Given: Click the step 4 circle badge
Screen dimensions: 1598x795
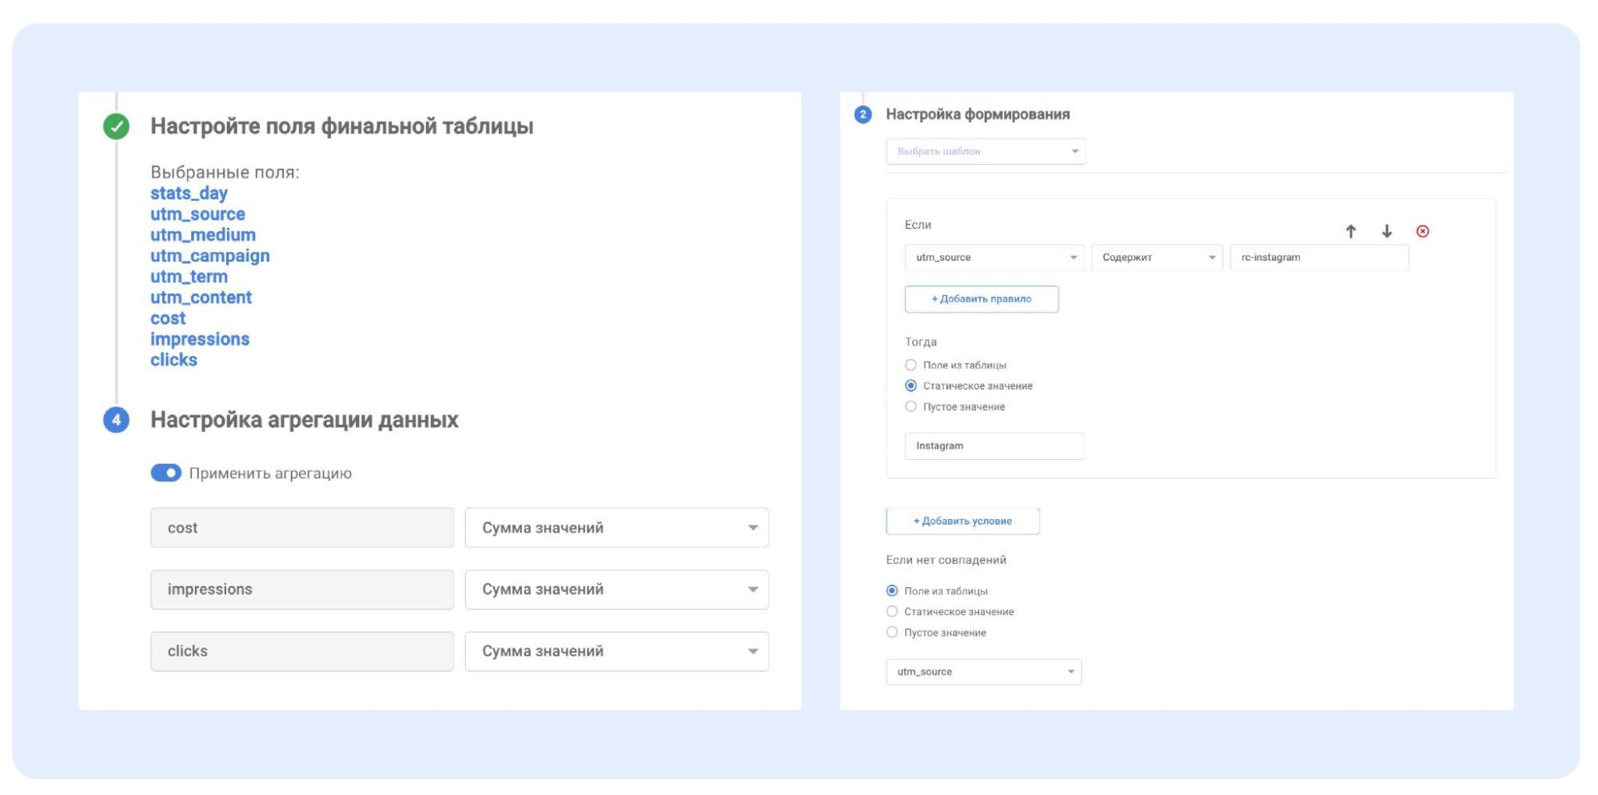Looking at the screenshot, I should (117, 420).
